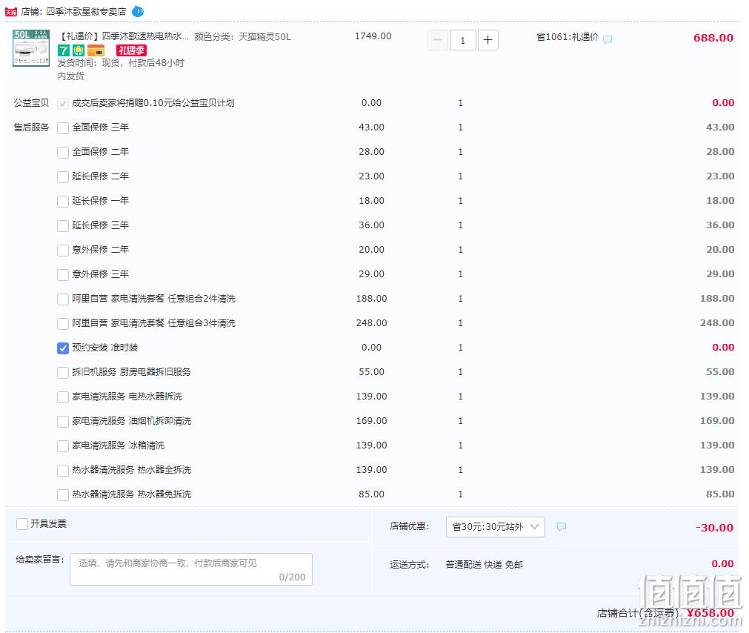Check 热水器清洗服务 热水器全拆洗 option
Viewport: 749px width, 633px height.
click(62, 471)
